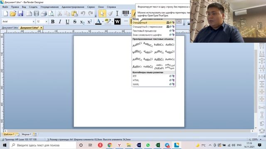Open WhatsApp from the taskbar

point(148,145)
